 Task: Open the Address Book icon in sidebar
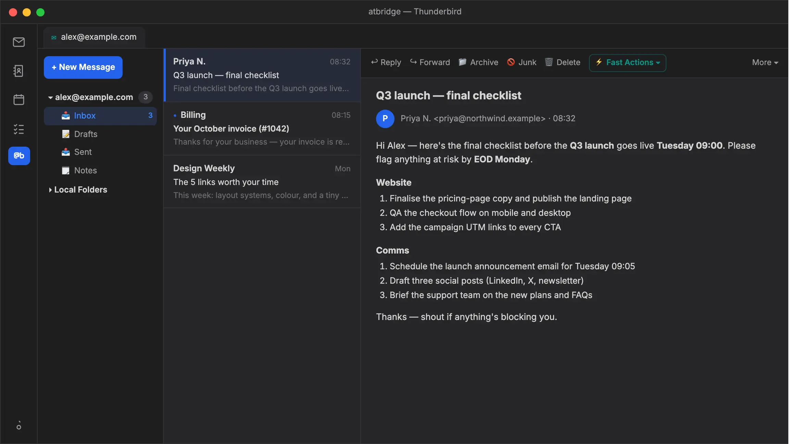point(19,71)
